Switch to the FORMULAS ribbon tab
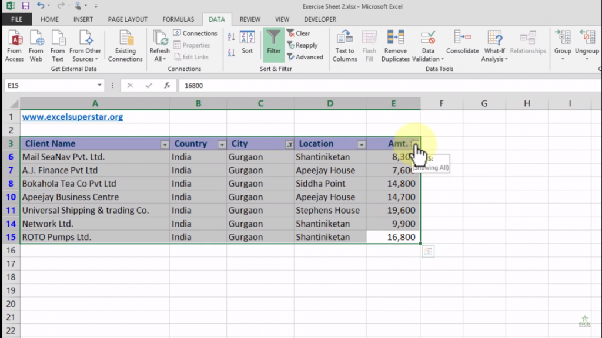 (178, 19)
